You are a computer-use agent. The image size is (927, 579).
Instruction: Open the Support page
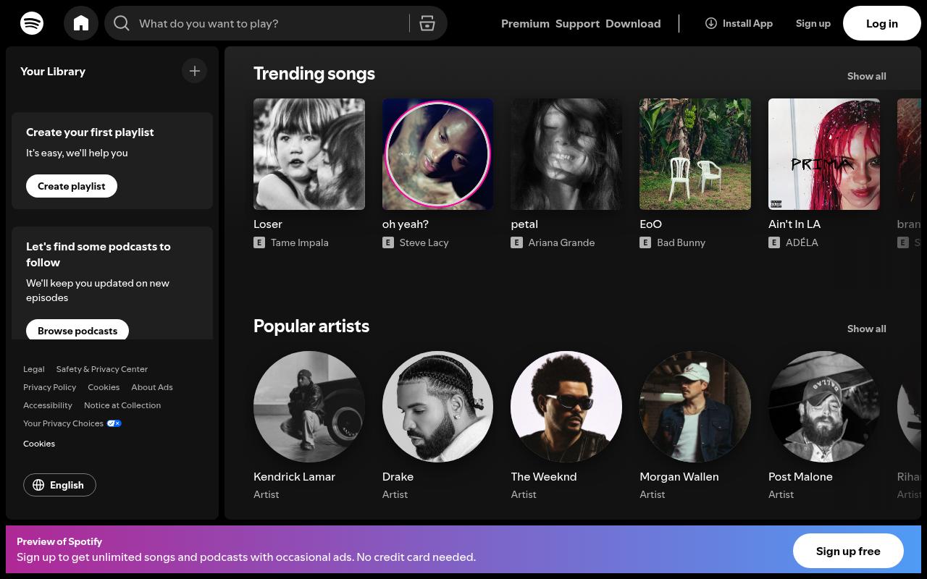577,23
